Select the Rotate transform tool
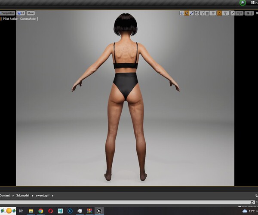The width and height of the screenshot is (258, 215). pos(187,13)
